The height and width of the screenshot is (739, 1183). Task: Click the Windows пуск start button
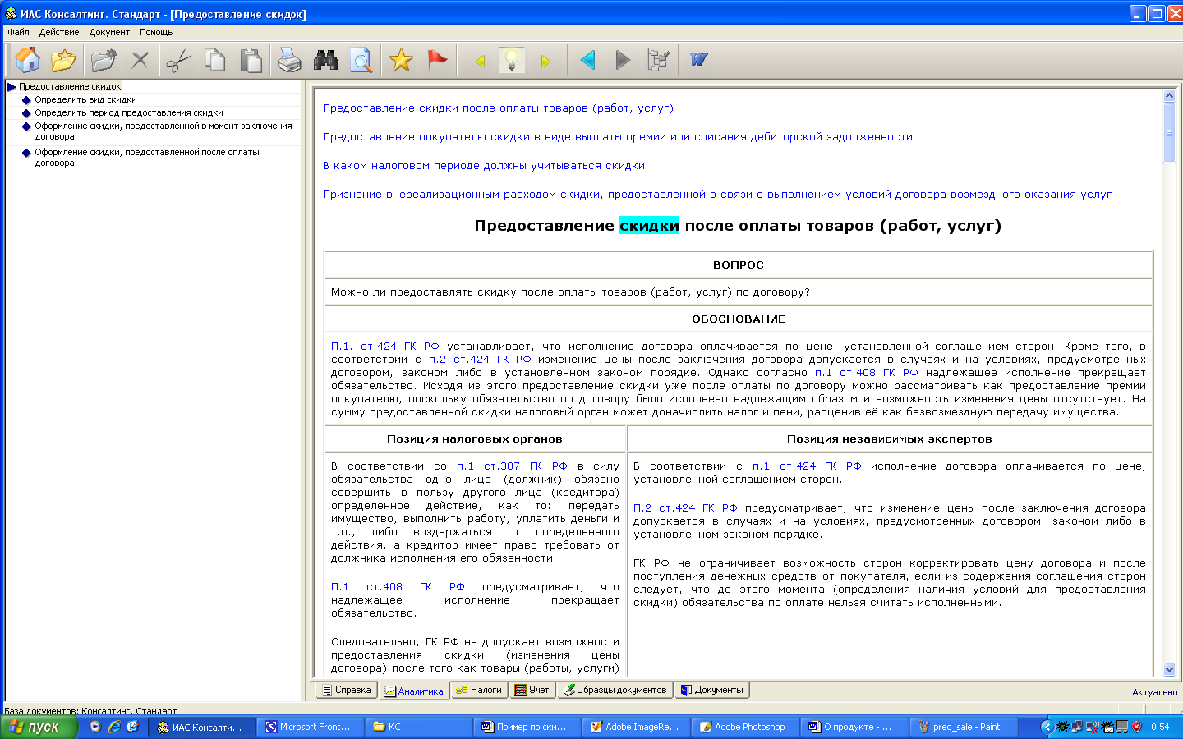tap(39, 727)
